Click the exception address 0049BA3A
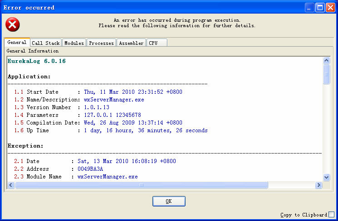Viewport: 338px width, 221px height. pos(90,169)
